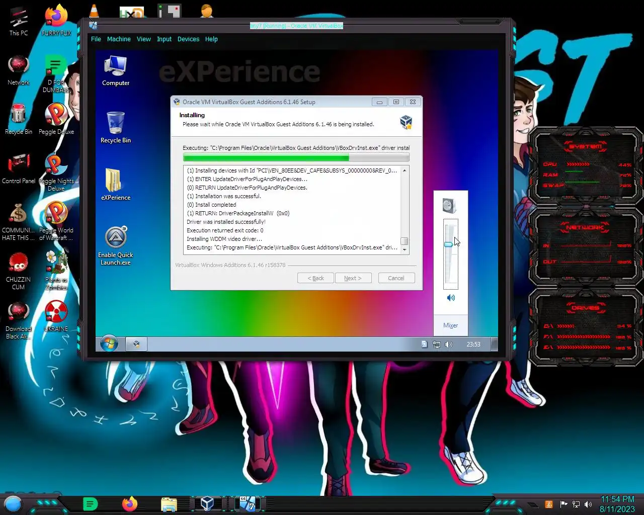
Task: Open the UKRAINE desktop icon
Action: [x=56, y=316]
